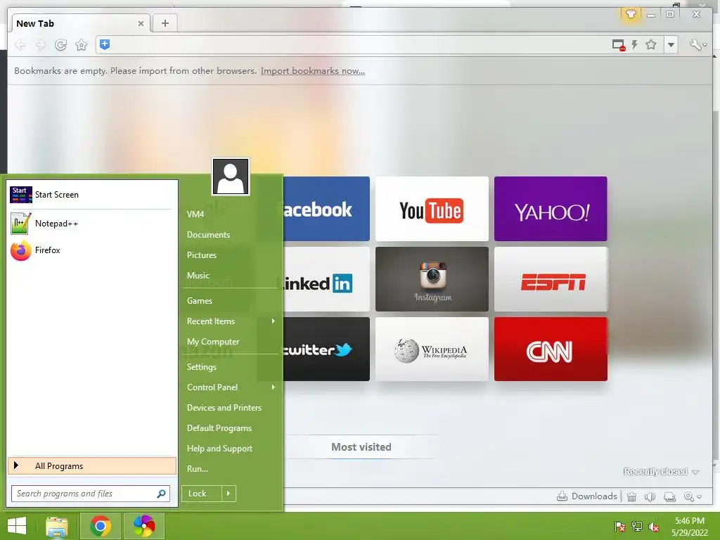Click in the browser address bar
This screenshot has height=540, width=720.
358,44
